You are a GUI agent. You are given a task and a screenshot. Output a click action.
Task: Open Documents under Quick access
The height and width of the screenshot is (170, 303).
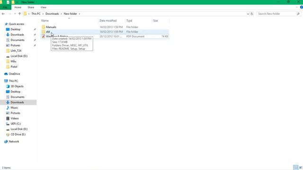(18, 40)
